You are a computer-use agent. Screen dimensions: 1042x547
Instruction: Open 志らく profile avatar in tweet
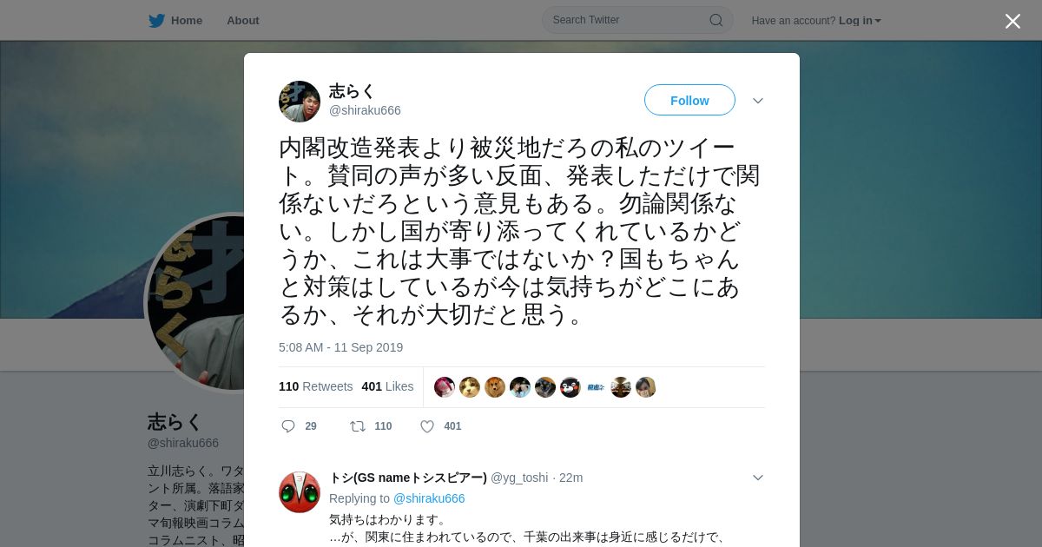tap(300, 102)
